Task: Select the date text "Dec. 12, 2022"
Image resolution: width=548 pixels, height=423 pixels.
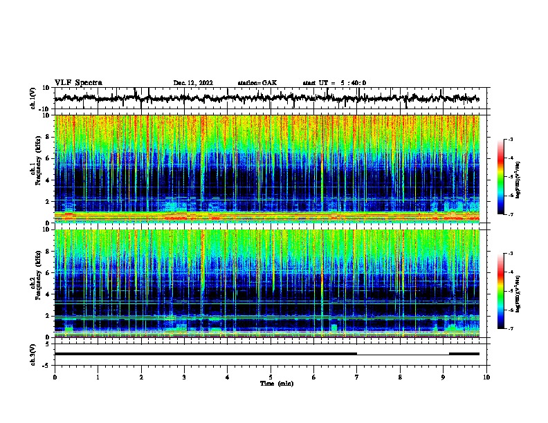Action: pos(193,83)
